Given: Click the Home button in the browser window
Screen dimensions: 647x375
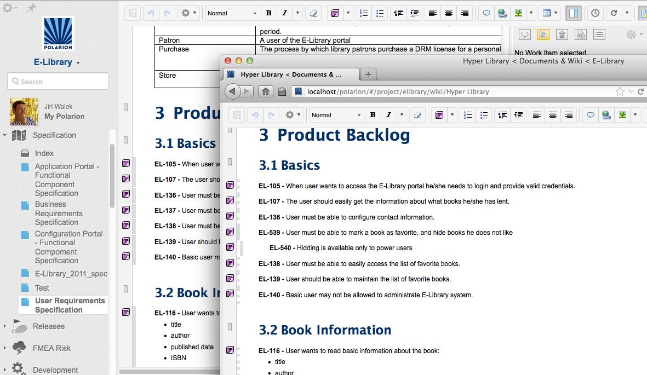Looking at the screenshot, I should [x=265, y=91].
